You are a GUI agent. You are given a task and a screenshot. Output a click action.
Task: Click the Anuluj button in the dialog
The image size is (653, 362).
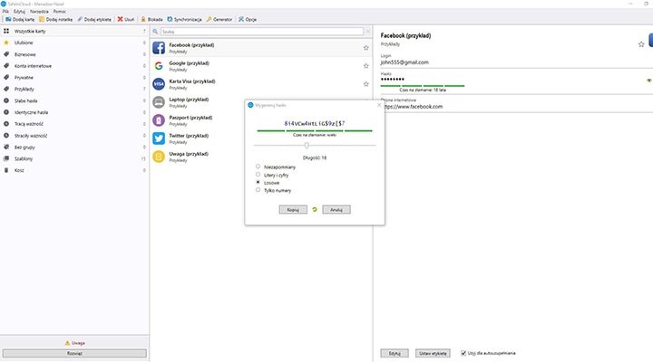tap(336, 209)
